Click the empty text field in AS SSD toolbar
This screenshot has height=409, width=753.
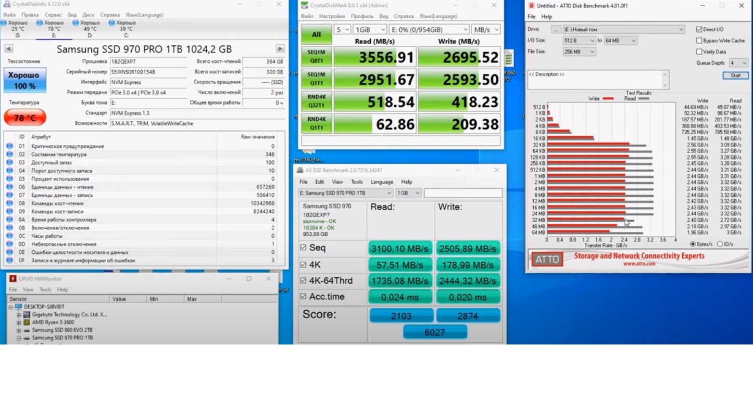tap(463, 193)
